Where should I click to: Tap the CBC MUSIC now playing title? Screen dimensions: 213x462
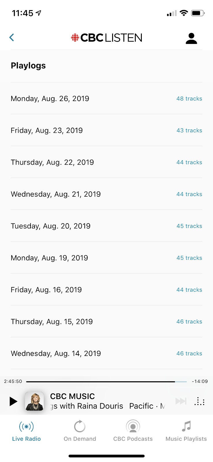tap(72, 396)
